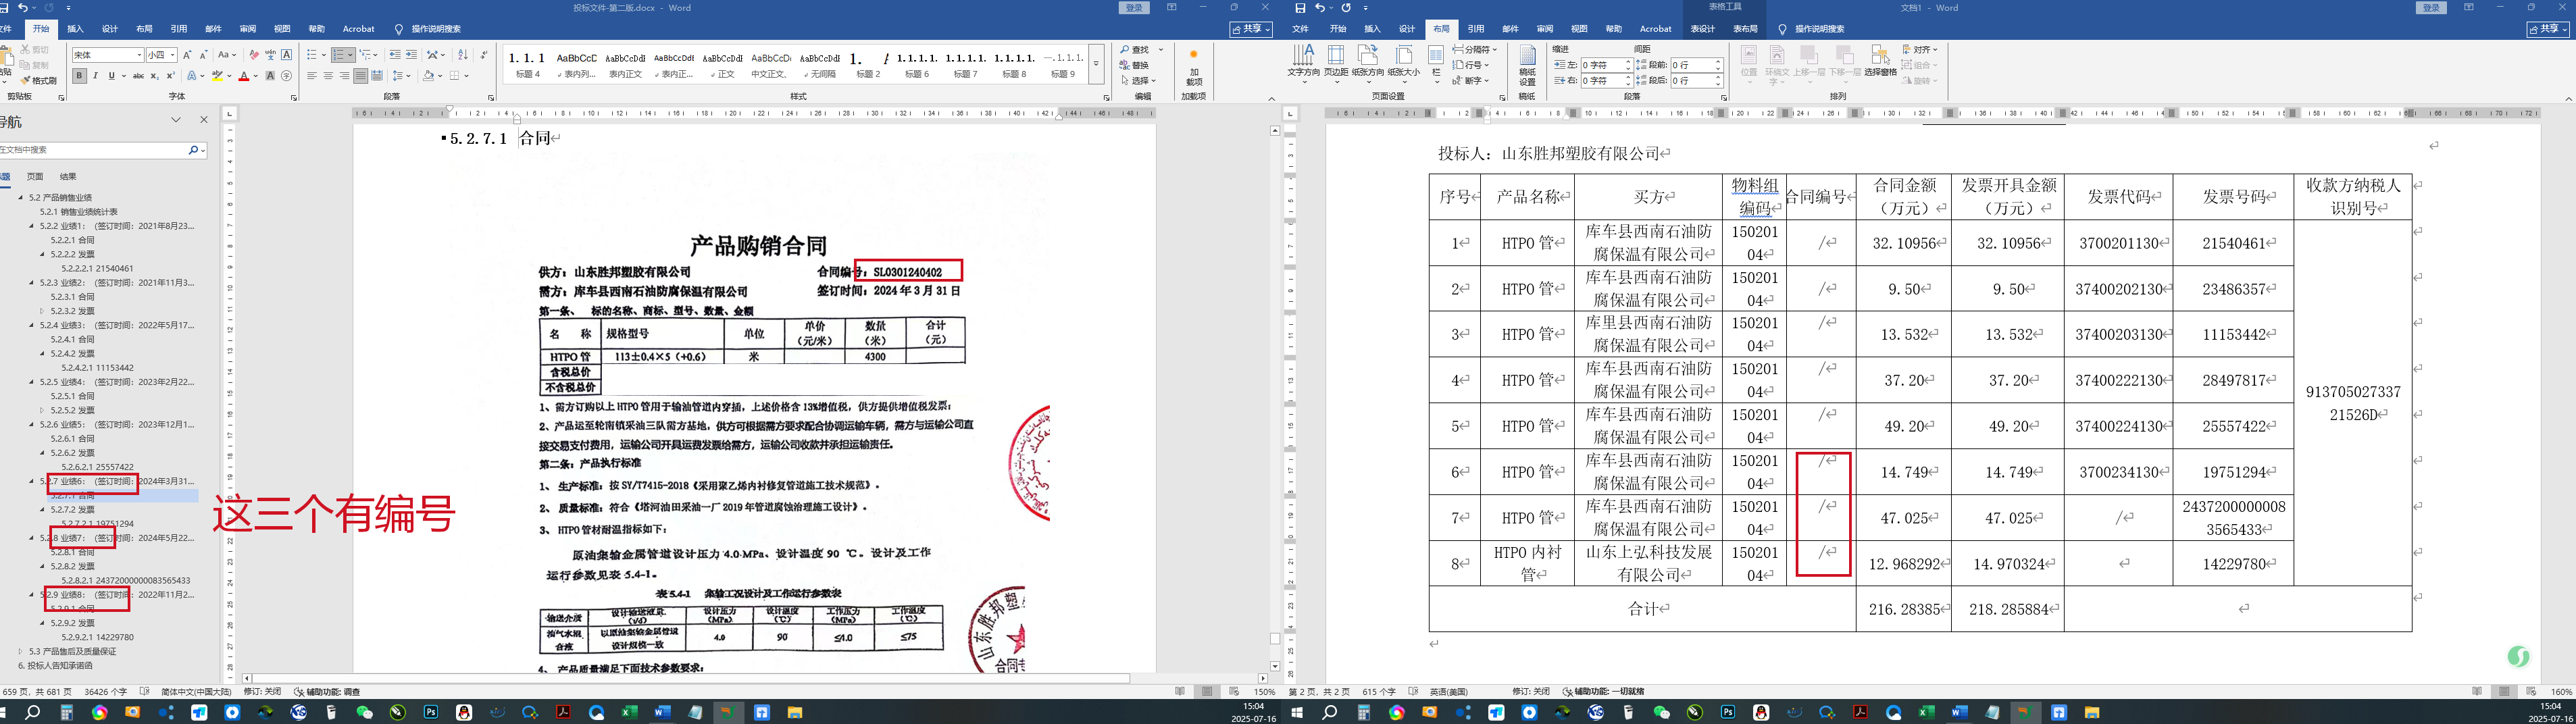Toggle superscript in left Word window
Screen dimensions: 2576x724
(170, 76)
